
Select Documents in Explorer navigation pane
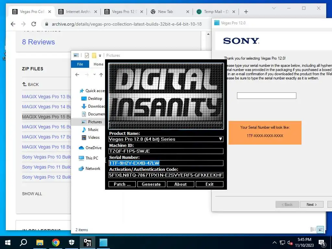pyautogui.click(x=93, y=114)
